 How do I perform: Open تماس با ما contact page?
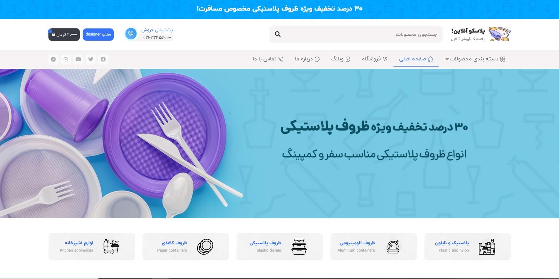pos(268,59)
